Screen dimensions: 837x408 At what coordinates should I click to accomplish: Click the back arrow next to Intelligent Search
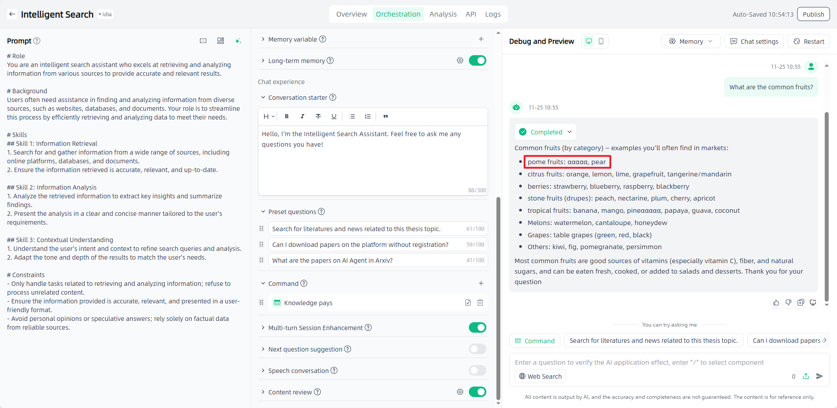click(x=12, y=14)
